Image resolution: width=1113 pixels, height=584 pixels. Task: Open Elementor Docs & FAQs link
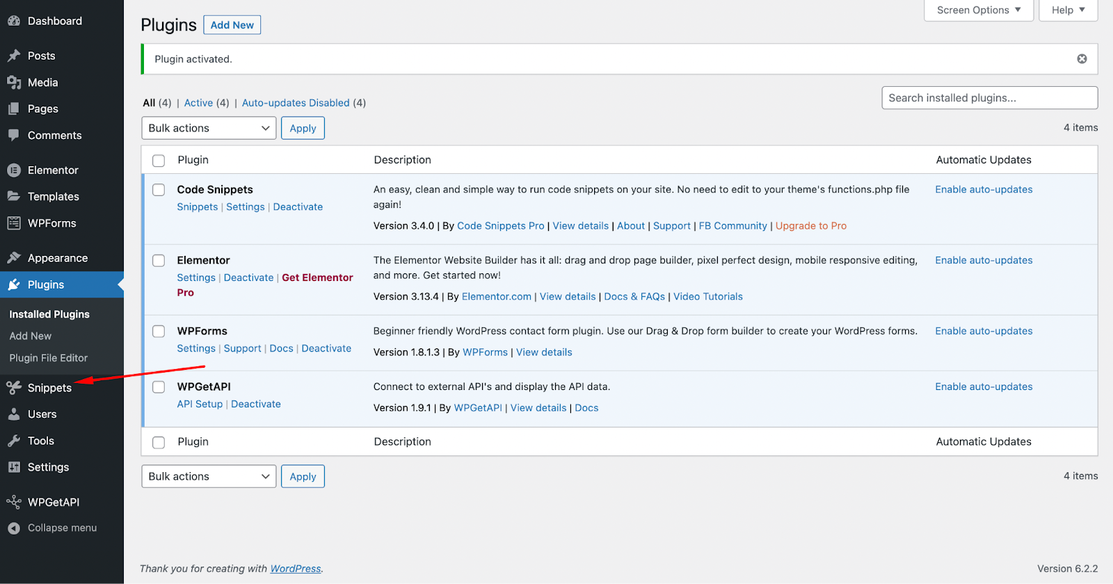pyautogui.click(x=634, y=297)
